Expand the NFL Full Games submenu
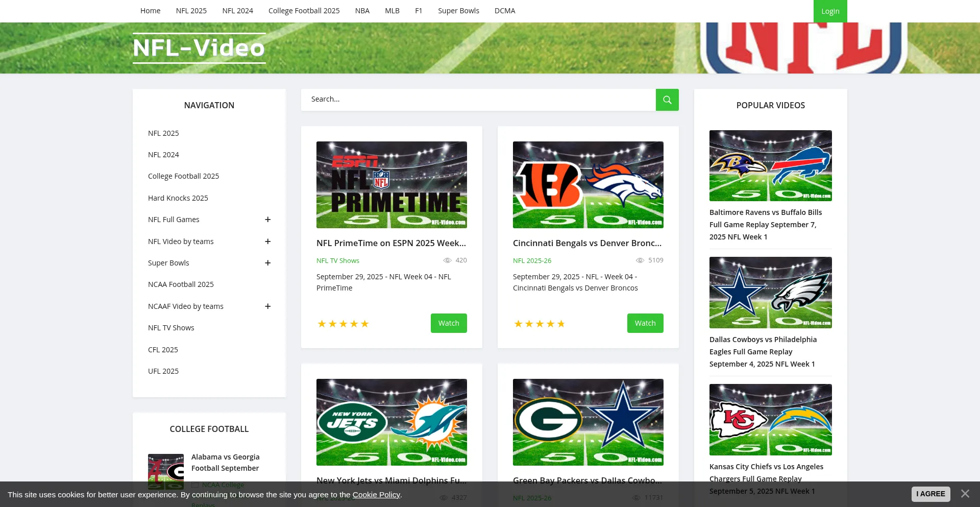 coord(267,220)
